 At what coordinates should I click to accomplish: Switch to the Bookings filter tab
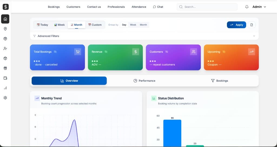pyautogui.click(x=220, y=81)
